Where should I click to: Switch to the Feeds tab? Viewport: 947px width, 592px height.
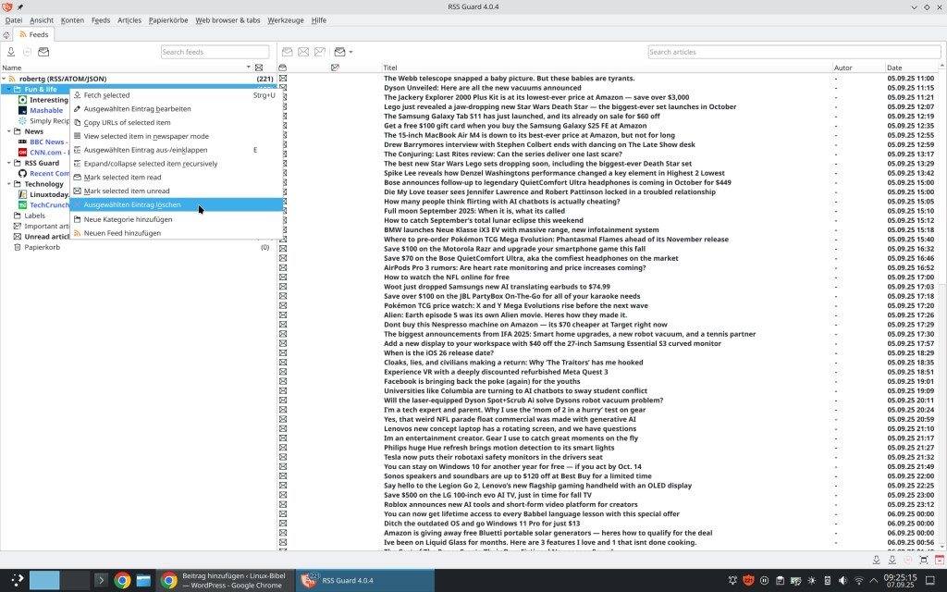click(x=34, y=34)
